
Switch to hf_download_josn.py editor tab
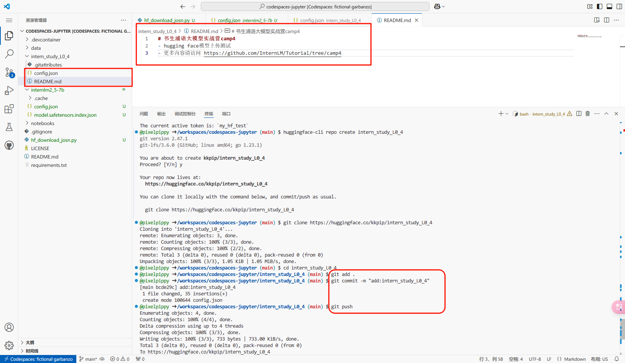(169, 20)
